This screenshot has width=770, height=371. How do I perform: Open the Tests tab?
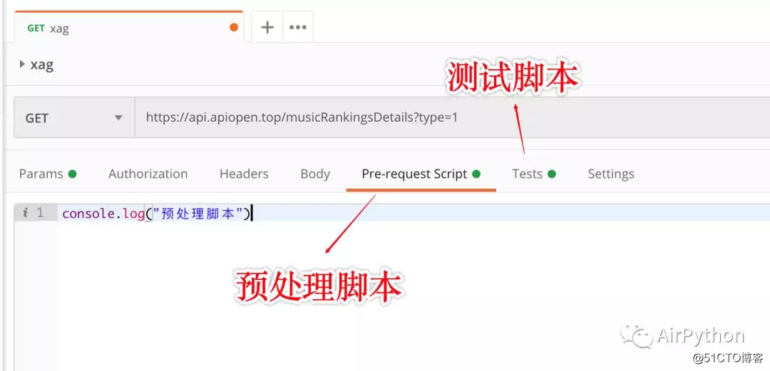(534, 174)
